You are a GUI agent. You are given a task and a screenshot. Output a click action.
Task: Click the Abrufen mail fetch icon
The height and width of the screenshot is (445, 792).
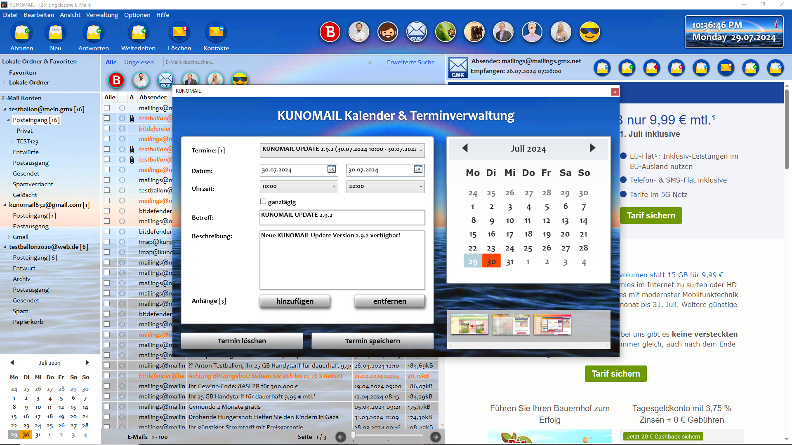[22, 33]
